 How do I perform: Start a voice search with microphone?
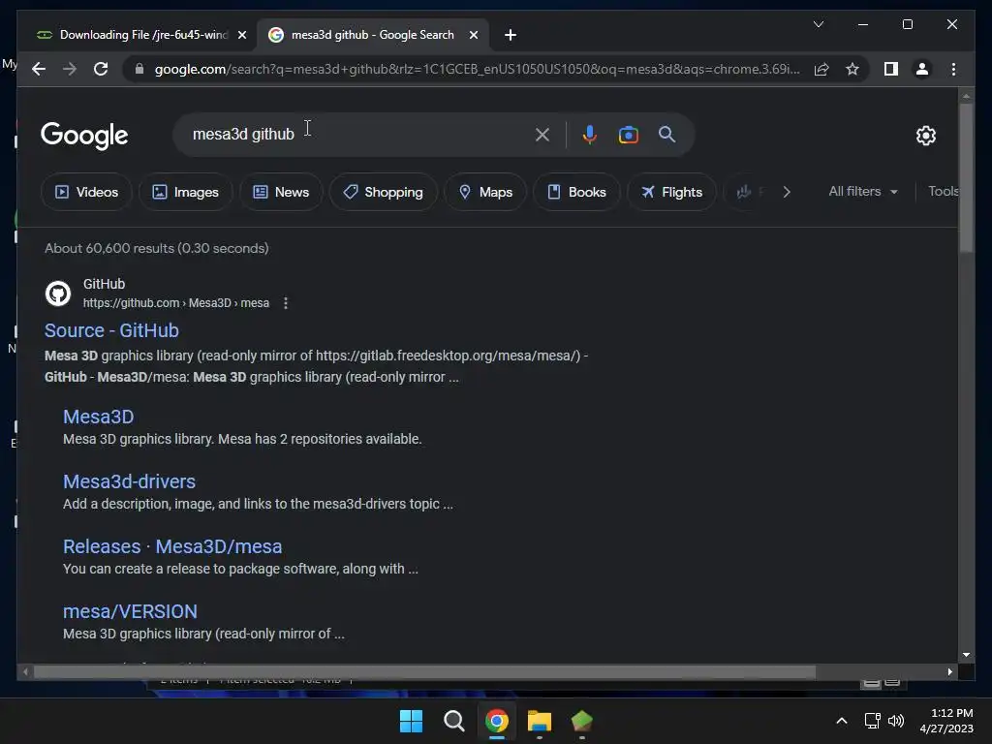click(x=589, y=134)
